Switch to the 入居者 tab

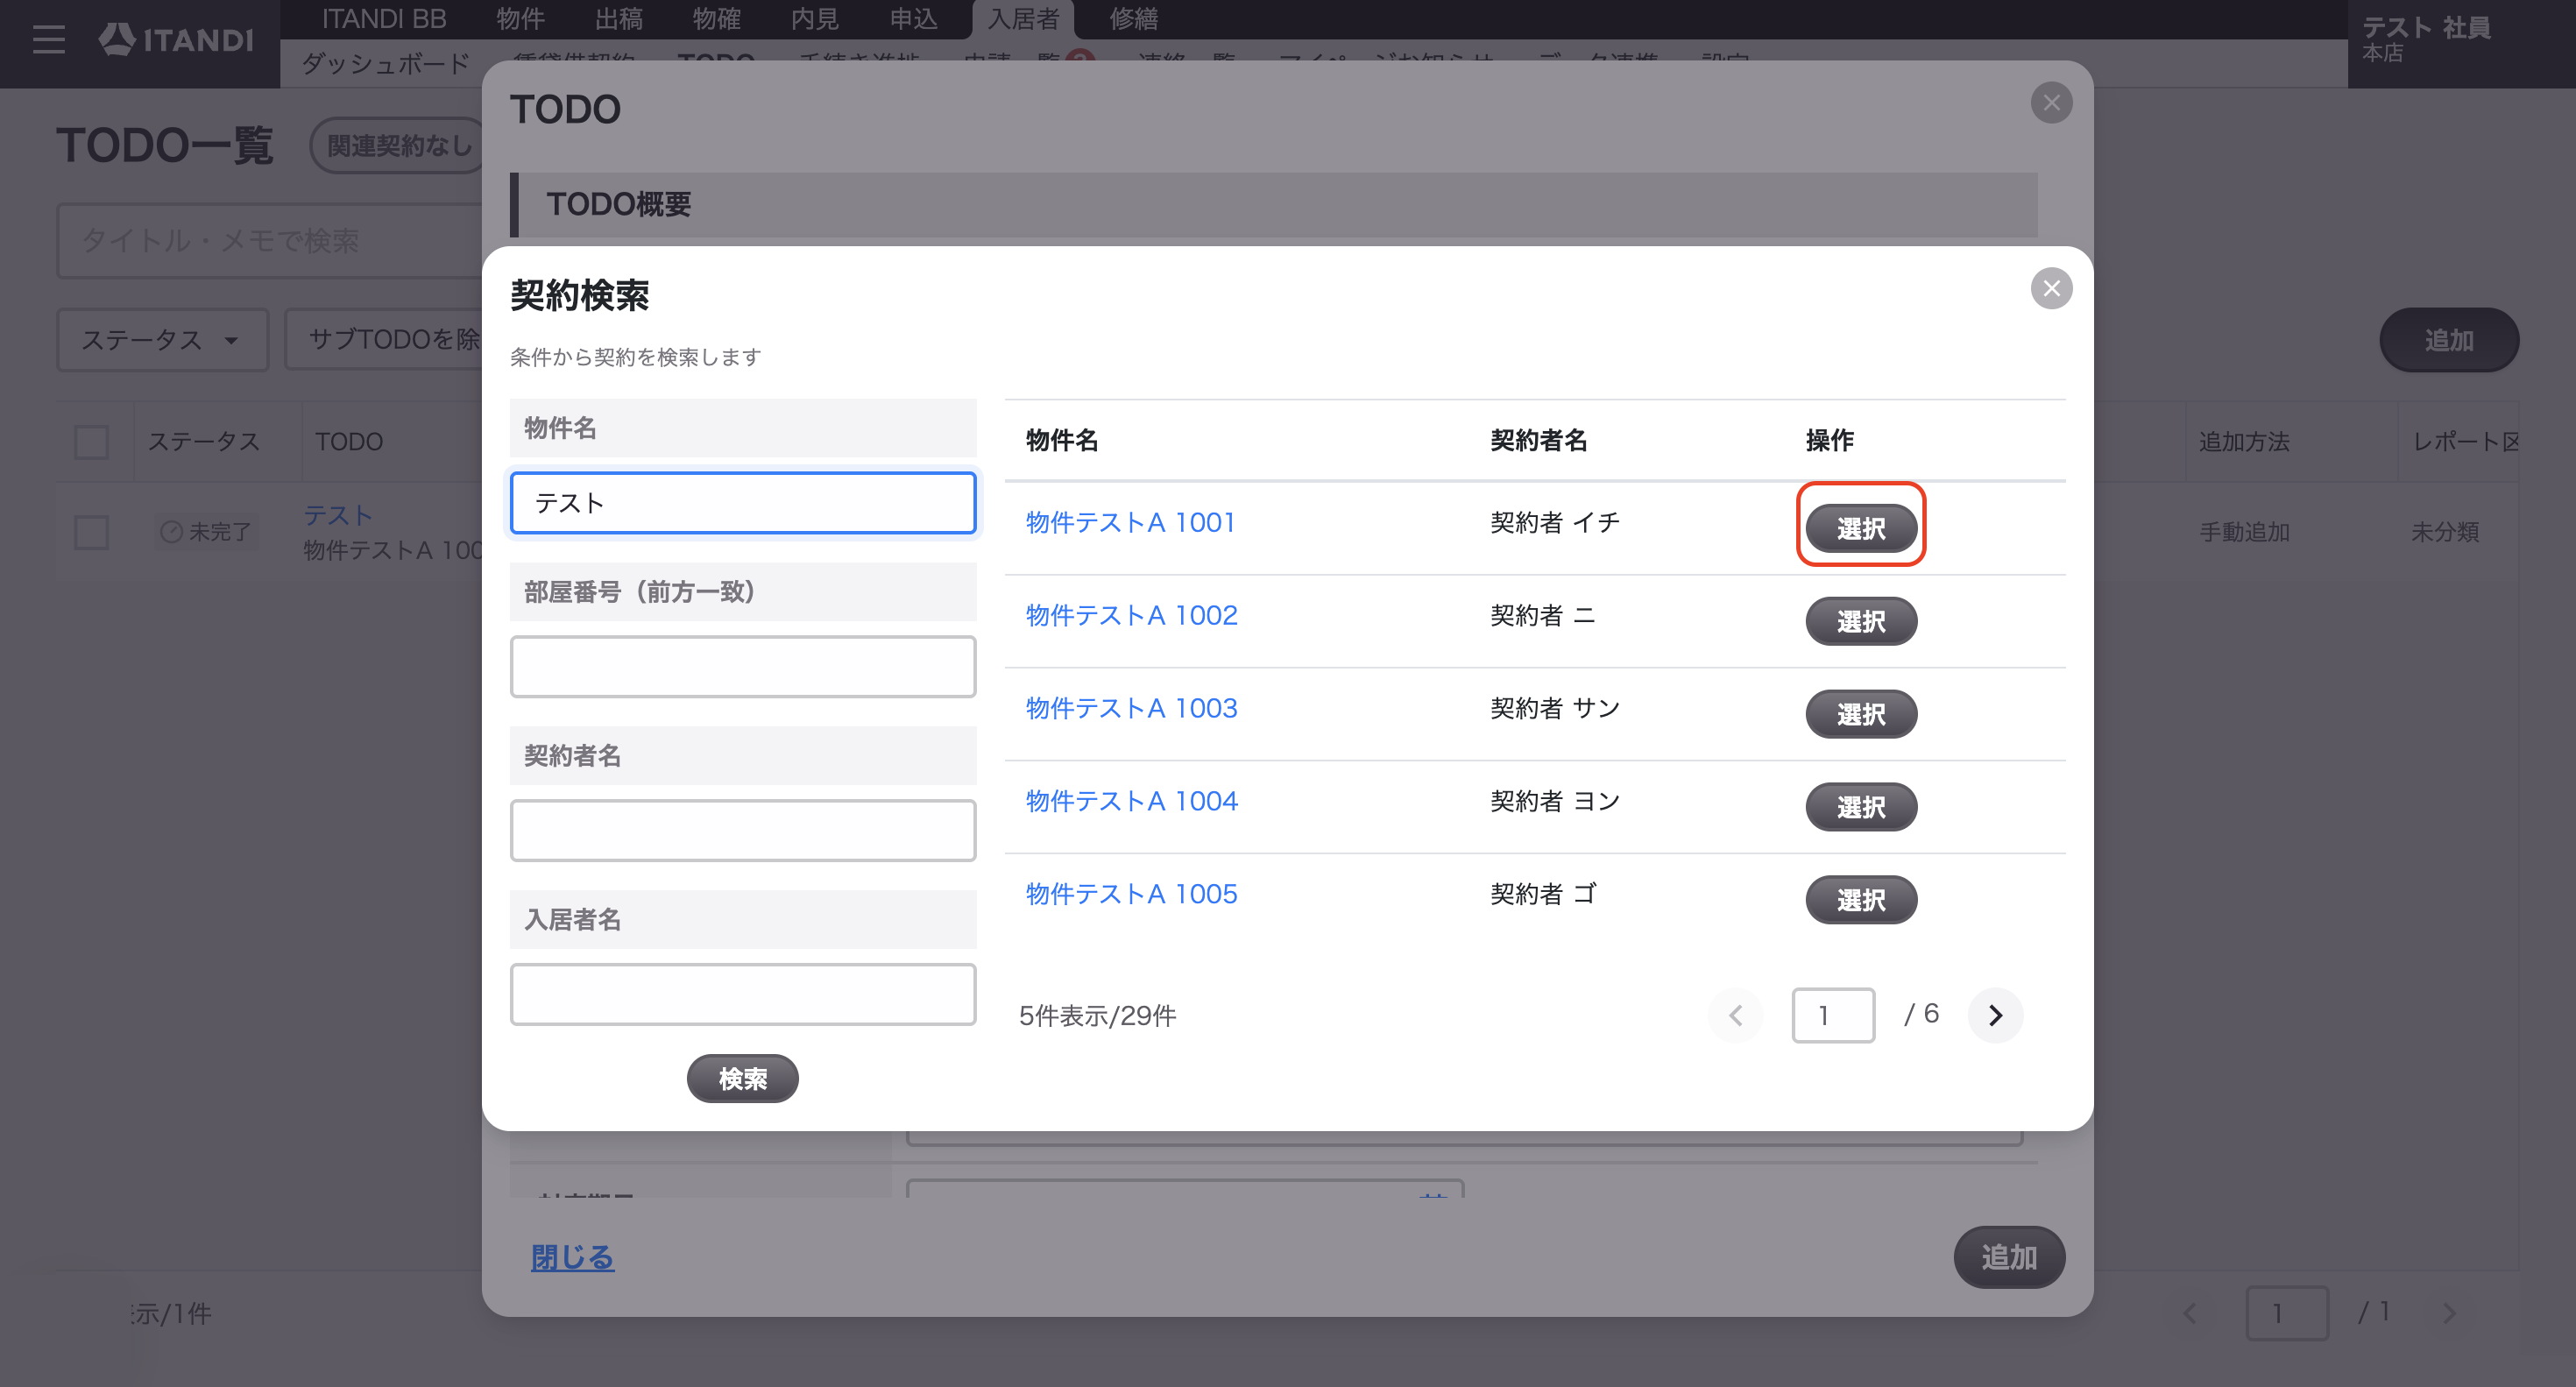pos(1023,19)
